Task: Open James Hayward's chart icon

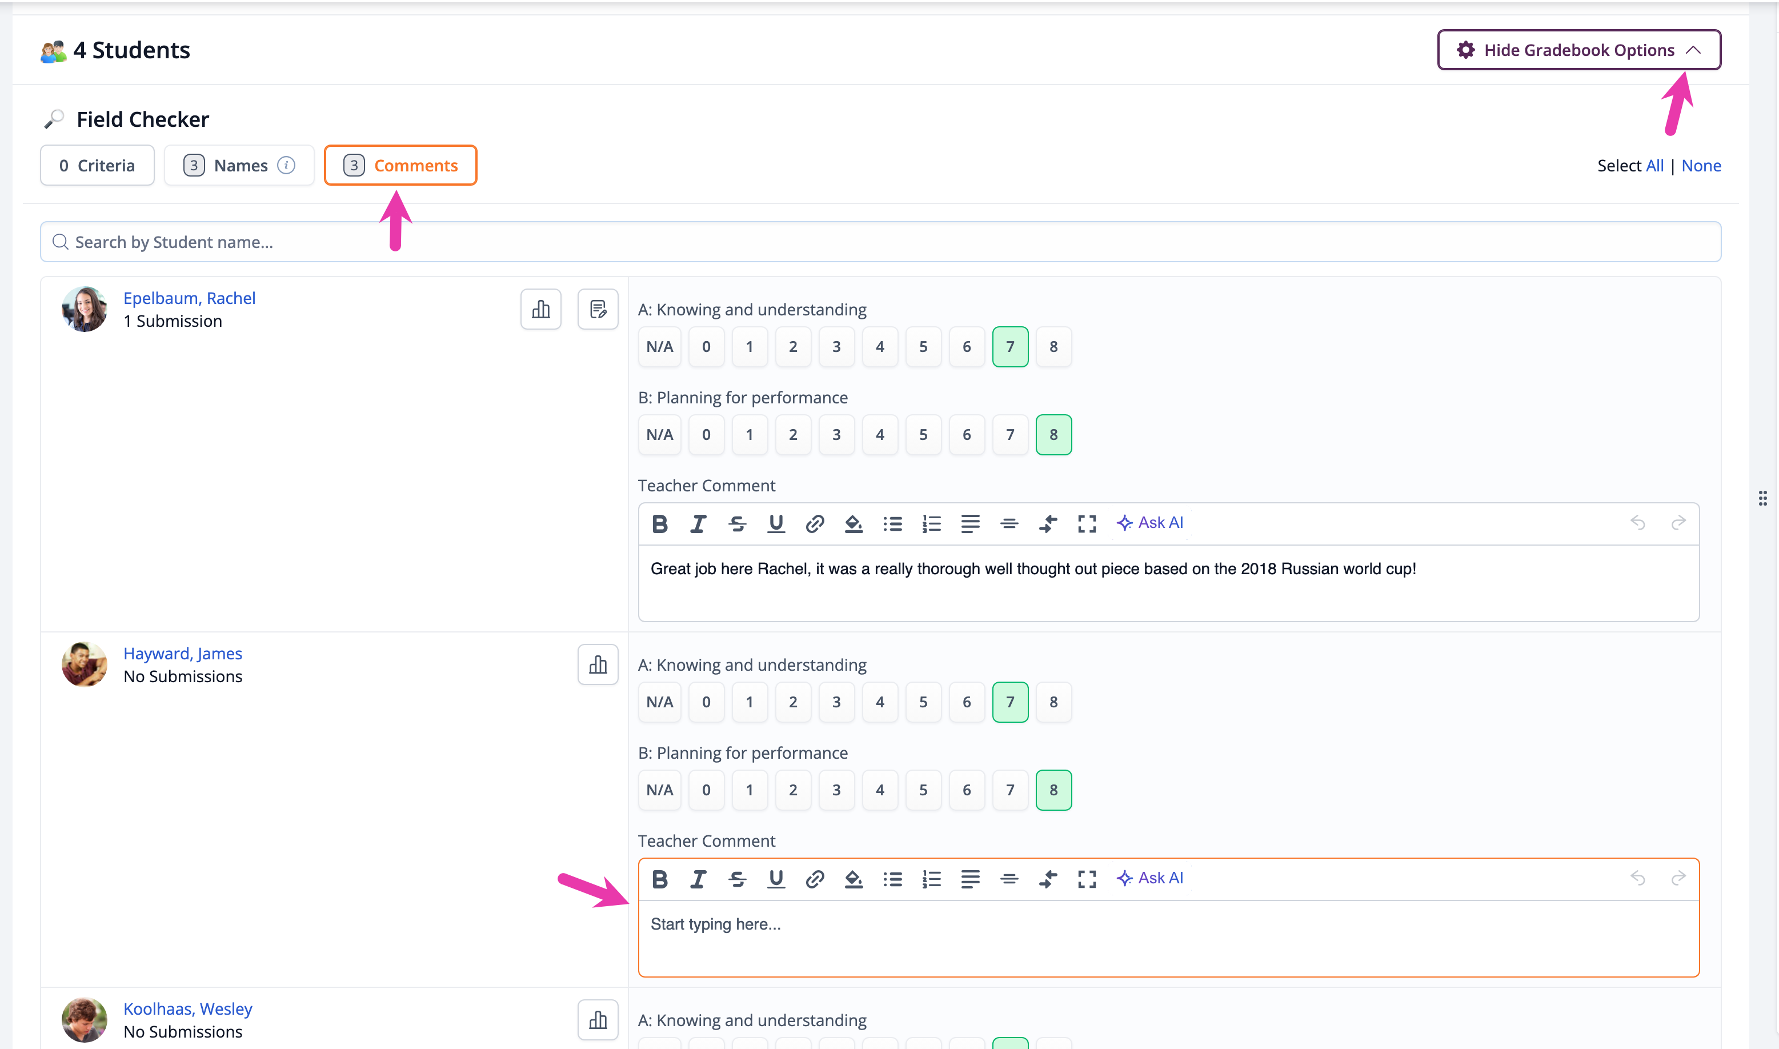Action: click(x=598, y=664)
